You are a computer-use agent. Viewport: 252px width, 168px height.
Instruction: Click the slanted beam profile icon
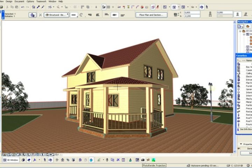click(x=245, y=14)
